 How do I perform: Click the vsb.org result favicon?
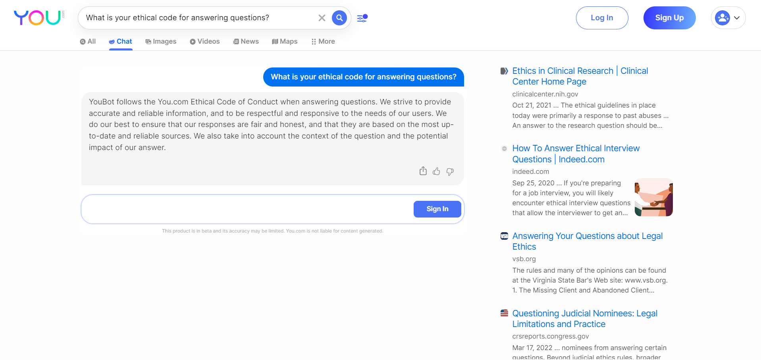[504, 236]
